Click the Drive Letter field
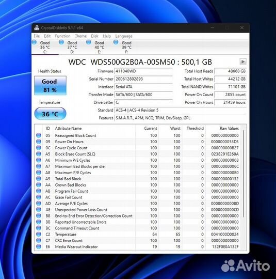 (143, 102)
